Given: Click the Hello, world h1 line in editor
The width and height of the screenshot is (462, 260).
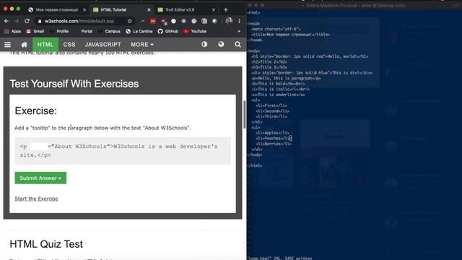Looking at the screenshot, I should tap(310, 56).
